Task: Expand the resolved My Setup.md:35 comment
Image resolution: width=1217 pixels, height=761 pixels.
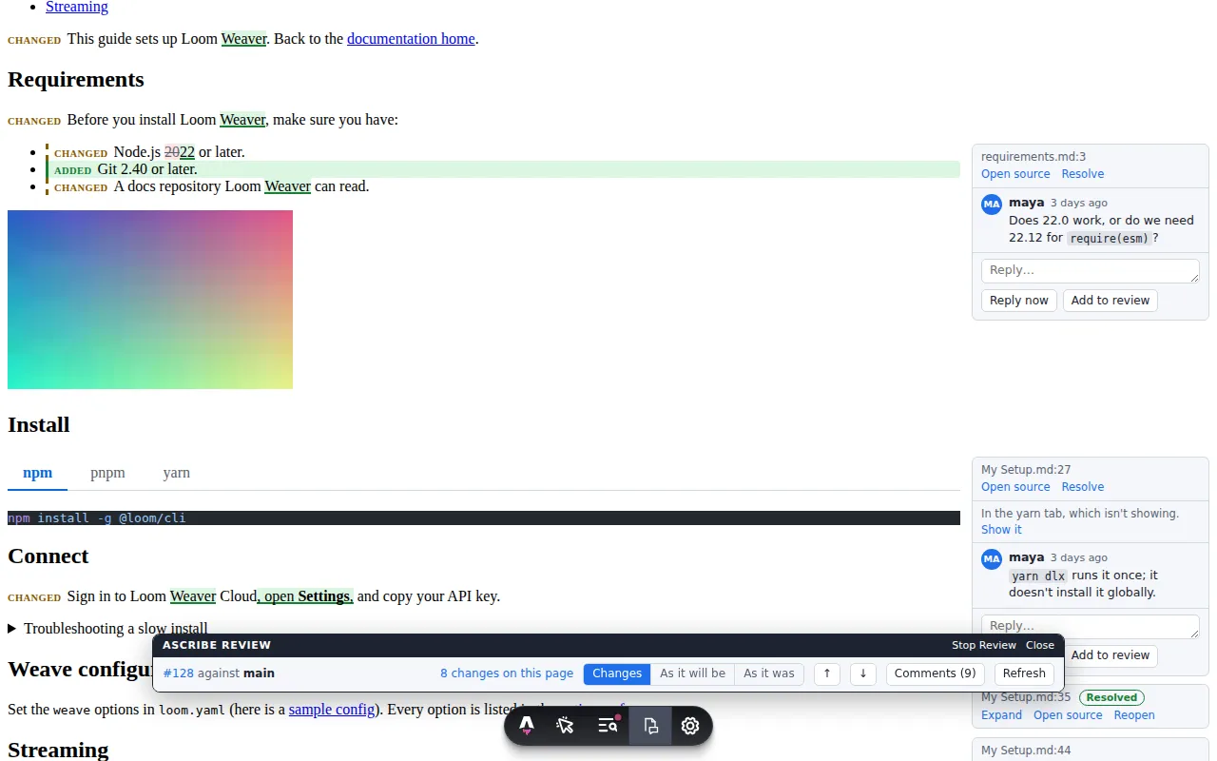Action: point(1001,715)
